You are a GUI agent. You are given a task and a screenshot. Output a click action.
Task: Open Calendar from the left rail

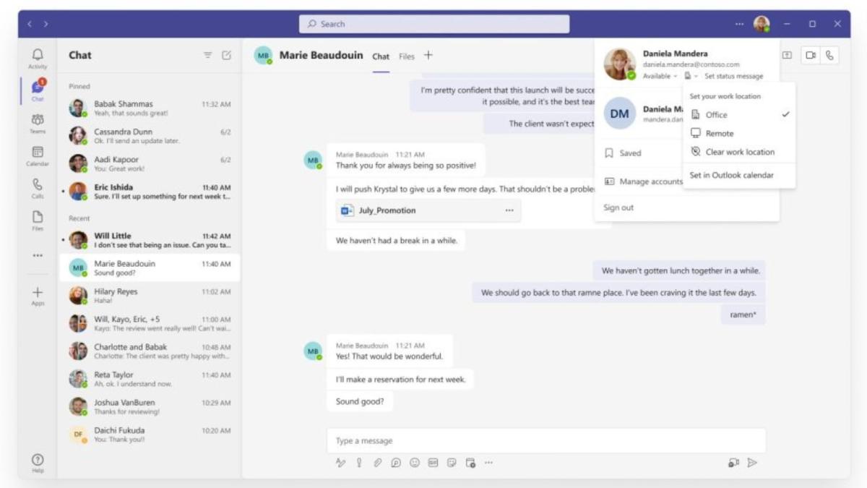coord(38,156)
